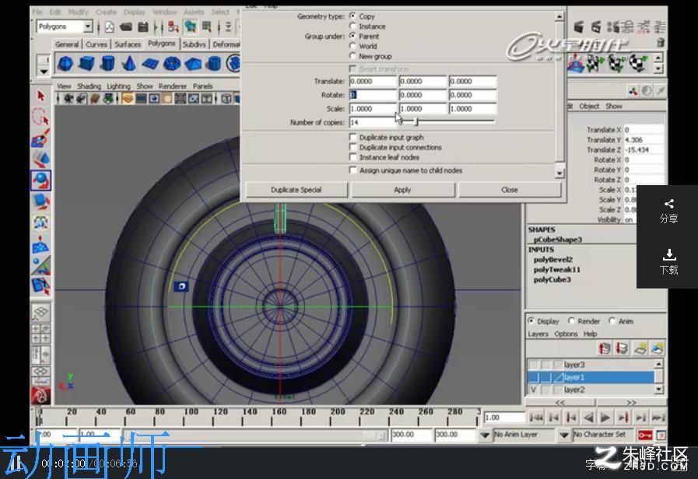Open the Layers menu in layer editor

[538, 334]
